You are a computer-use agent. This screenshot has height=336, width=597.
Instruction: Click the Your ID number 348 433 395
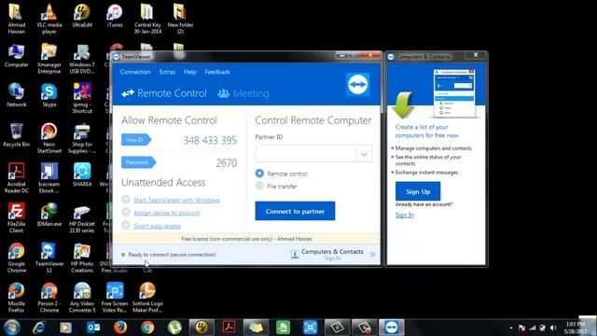tap(210, 140)
